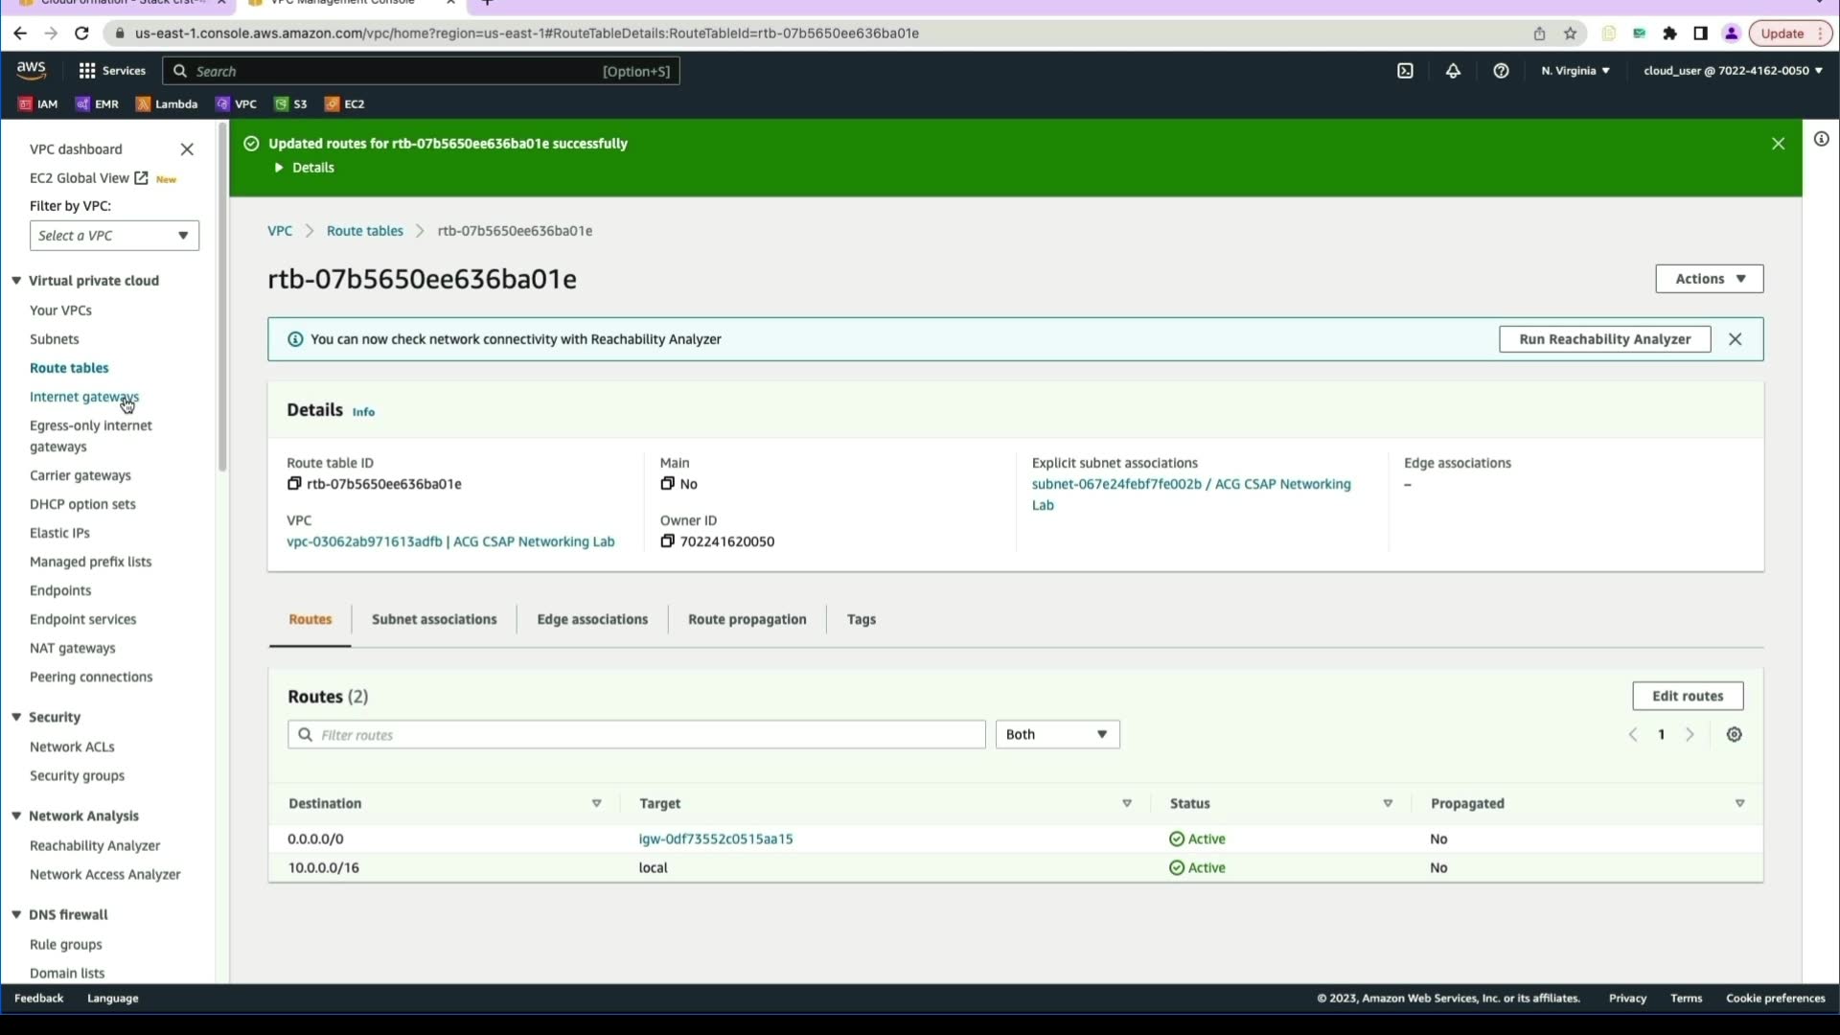The width and height of the screenshot is (1840, 1035).
Task: Switch to the Route propagation tab
Action: (x=747, y=620)
